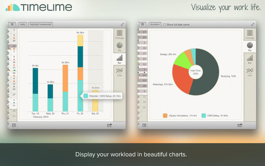Click day 26 in right calendar strip

[x=144, y=107]
